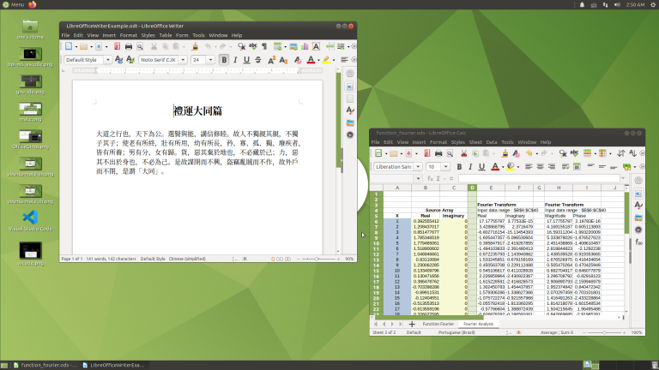Viewport: 659px width, 370px height.
Task: Toggle Bold in the Writer formatting bar
Action: (224, 60)
